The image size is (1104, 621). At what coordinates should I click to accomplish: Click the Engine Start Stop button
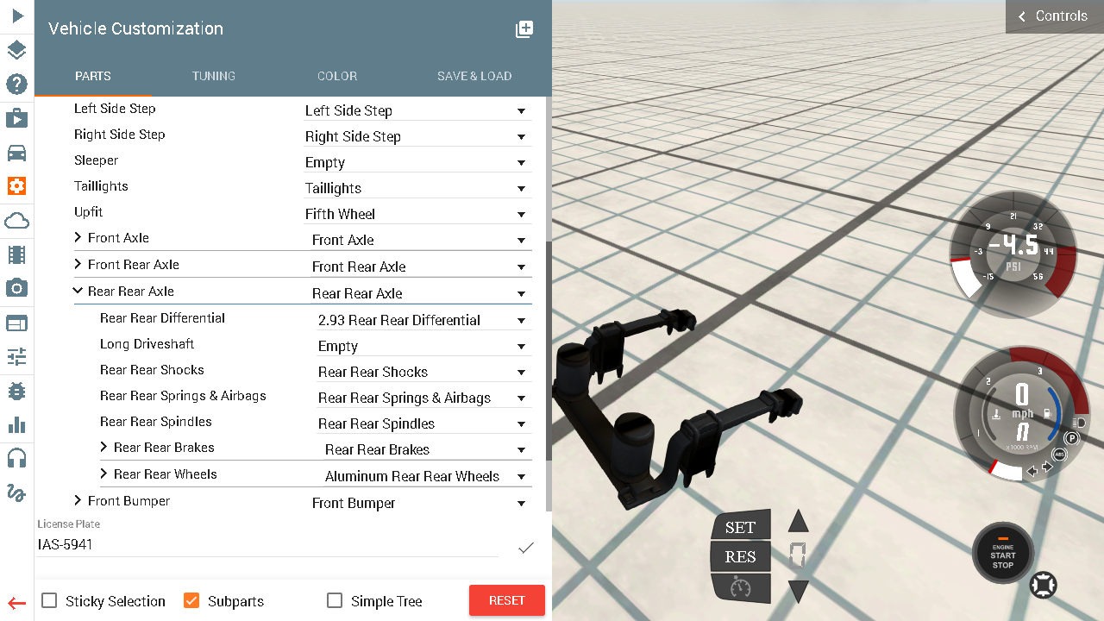[x=1002, y=555]
